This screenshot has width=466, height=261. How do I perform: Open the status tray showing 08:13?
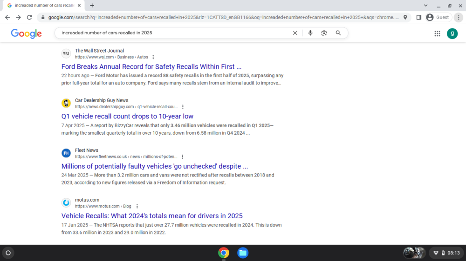(446, 253)
